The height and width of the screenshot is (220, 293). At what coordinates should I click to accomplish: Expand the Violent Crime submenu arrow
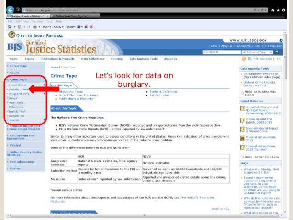(44, 85)
